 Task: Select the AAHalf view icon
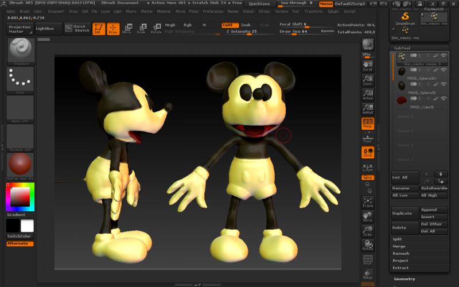[368, 108]
